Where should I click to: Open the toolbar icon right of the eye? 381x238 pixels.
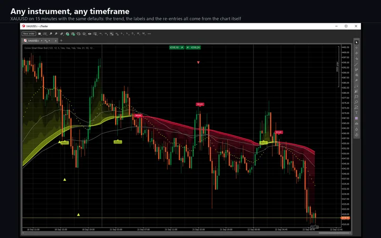(x=95, y=34)
